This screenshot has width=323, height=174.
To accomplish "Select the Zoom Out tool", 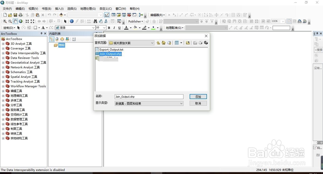I will [10, 21].
